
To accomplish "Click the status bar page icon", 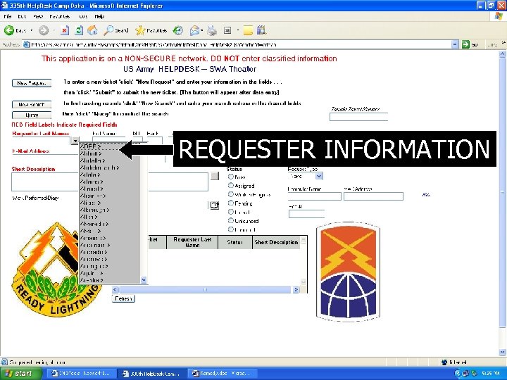I will click(4, 362).
